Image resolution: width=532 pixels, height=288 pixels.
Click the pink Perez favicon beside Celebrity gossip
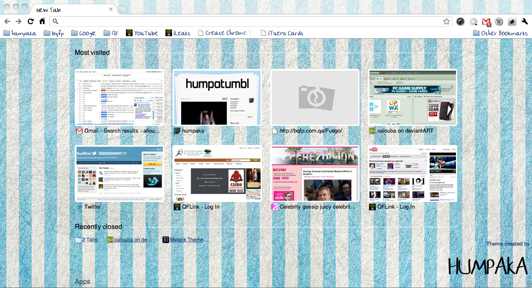275,207
